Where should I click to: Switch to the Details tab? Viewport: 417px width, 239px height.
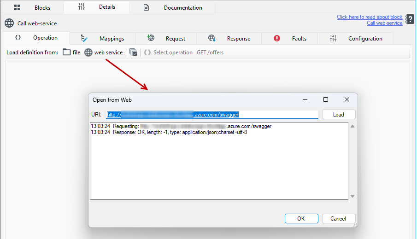[x=97, y=7]
